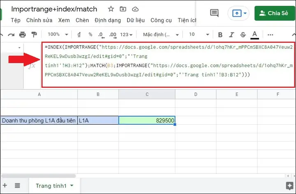The image size is (296, 194).
Task: Toggle strikethrough formatting
Action: pyautogui.click(x=243, y=34)
